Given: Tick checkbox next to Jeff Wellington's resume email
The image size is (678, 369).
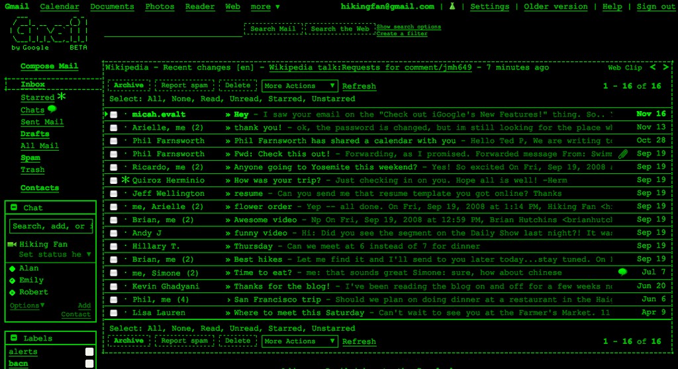Looking at the screenshot, I should (114, 194).
